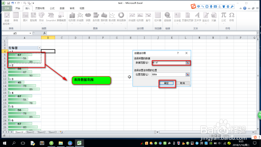Switch to the Data tab

(62, 8)
